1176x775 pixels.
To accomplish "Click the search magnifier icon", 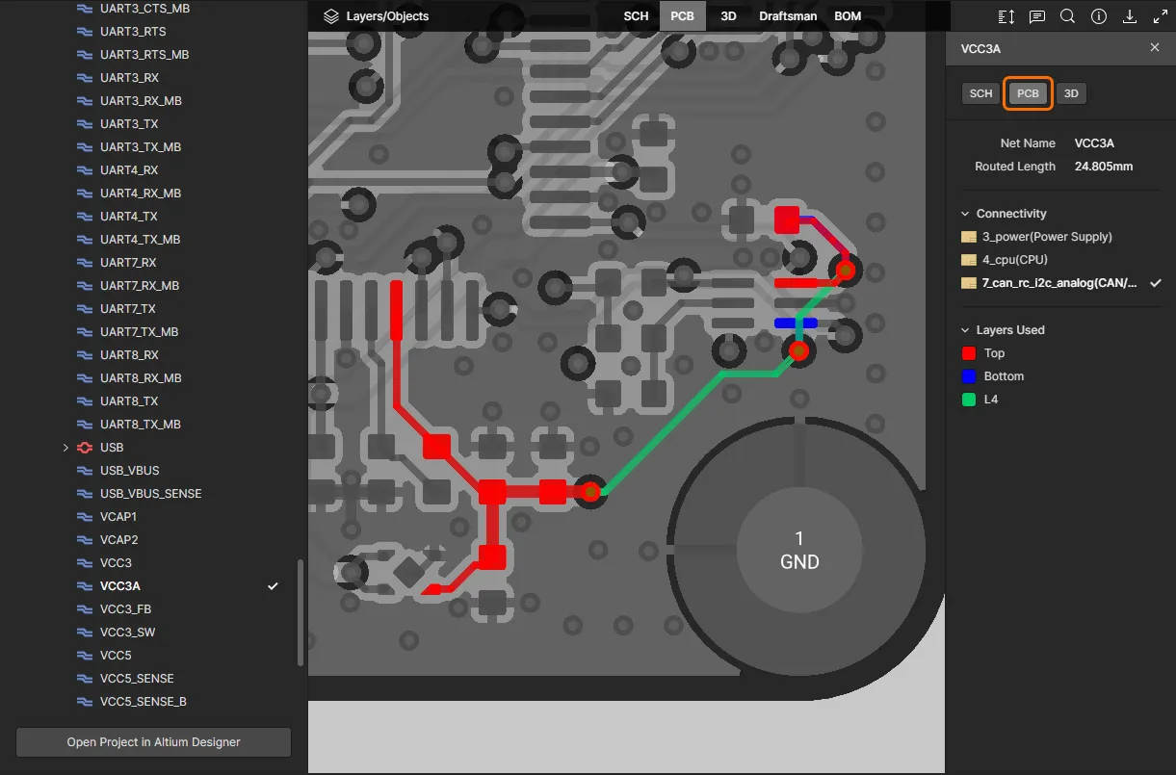I will 1068,16.
